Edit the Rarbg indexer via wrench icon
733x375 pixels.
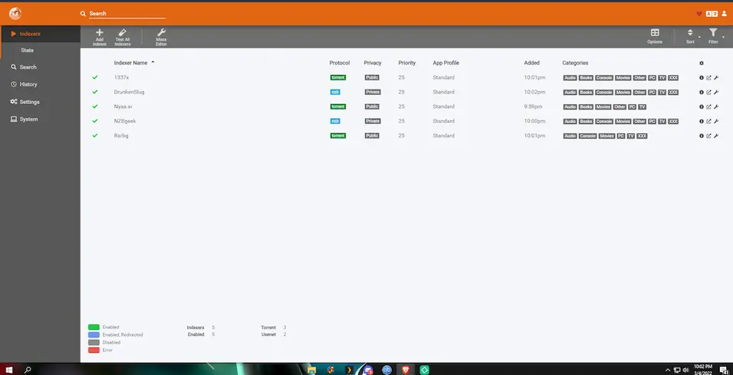pos(716,135)
